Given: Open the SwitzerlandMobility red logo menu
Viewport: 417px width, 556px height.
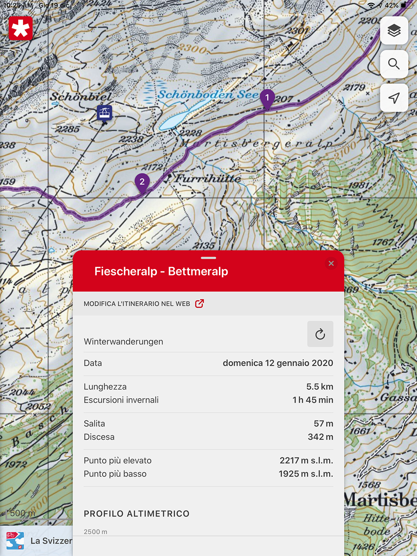Looking at the screenshot, I should coord(20,28).
